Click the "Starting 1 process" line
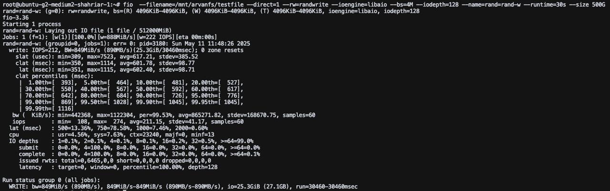 click(x=31, y=24)
